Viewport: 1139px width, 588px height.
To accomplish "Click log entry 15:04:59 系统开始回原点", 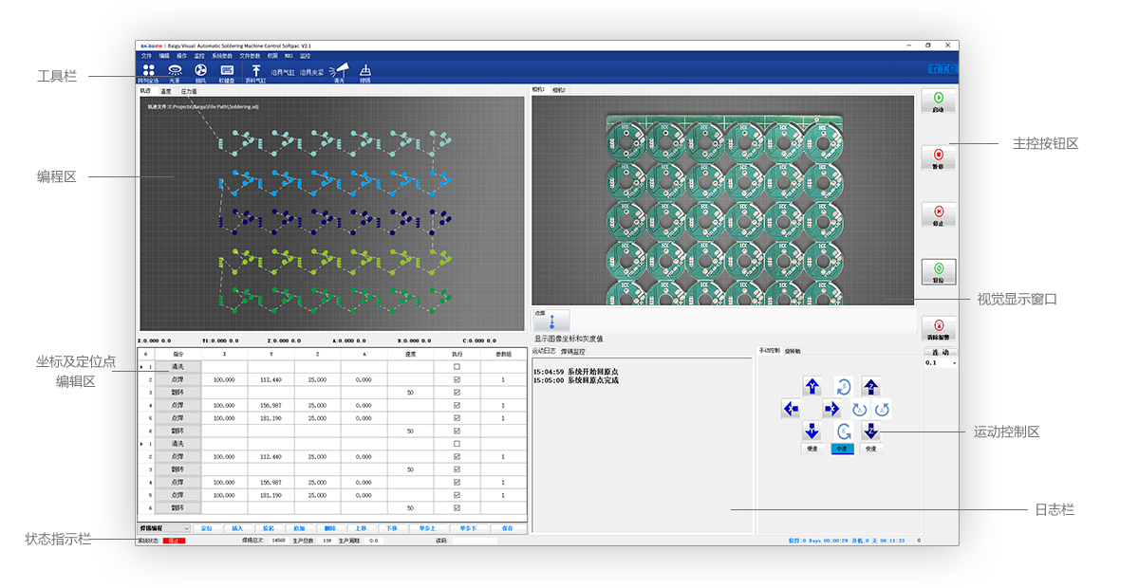I will [x=576, y=372].
